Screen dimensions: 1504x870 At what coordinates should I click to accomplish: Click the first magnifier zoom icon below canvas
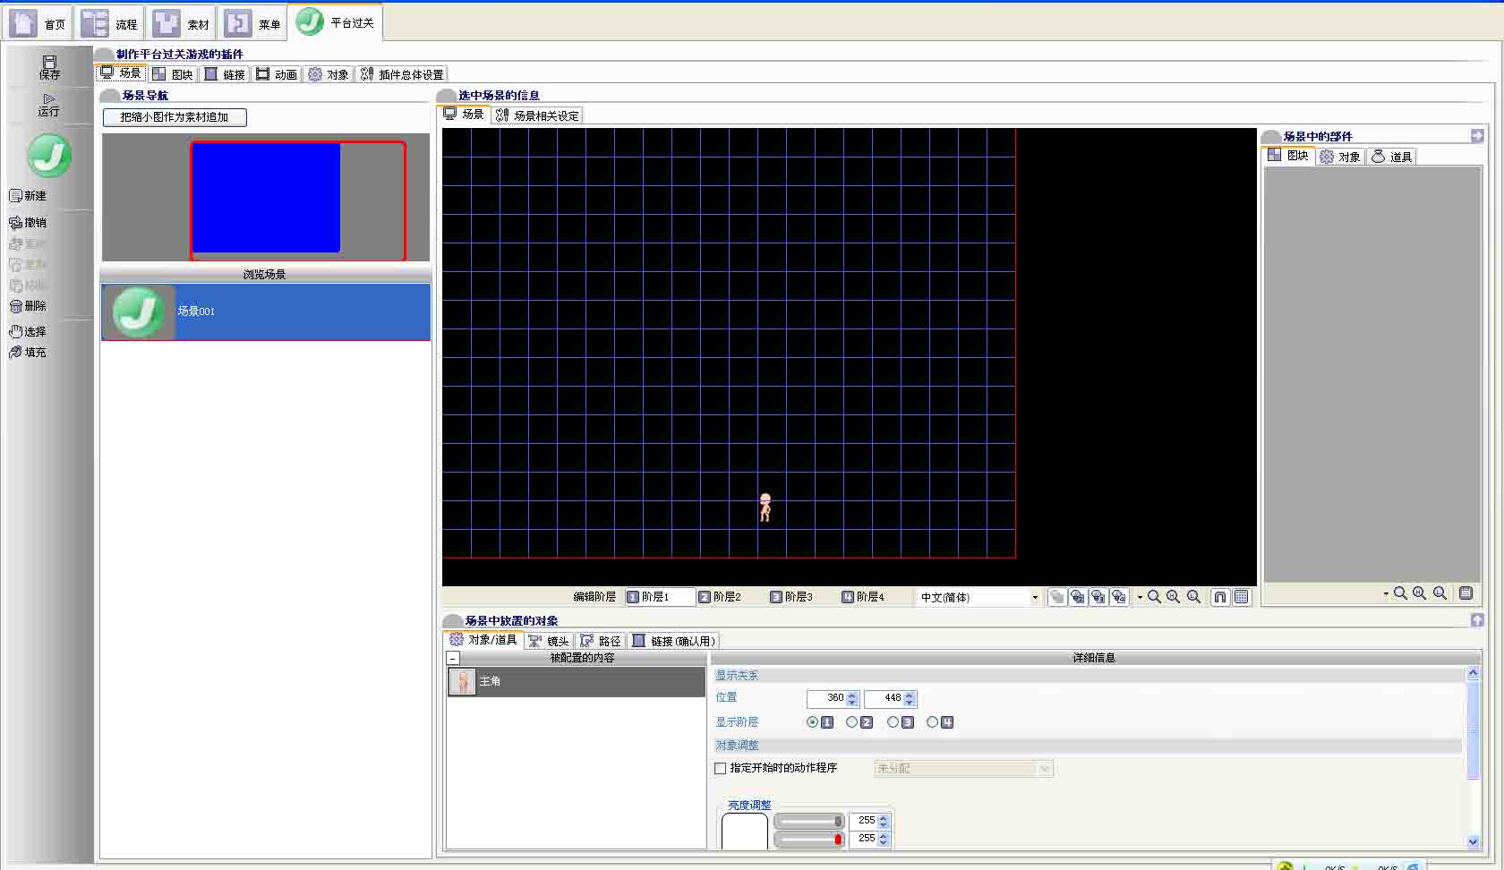point(1154,597)
